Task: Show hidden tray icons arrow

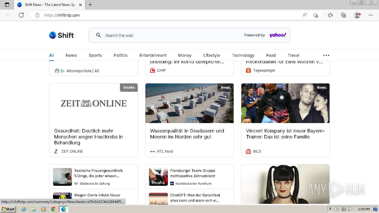Action: 330,209
